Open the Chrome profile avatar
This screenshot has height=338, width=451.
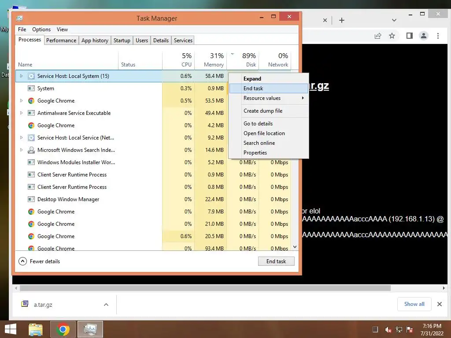(424, 36)
